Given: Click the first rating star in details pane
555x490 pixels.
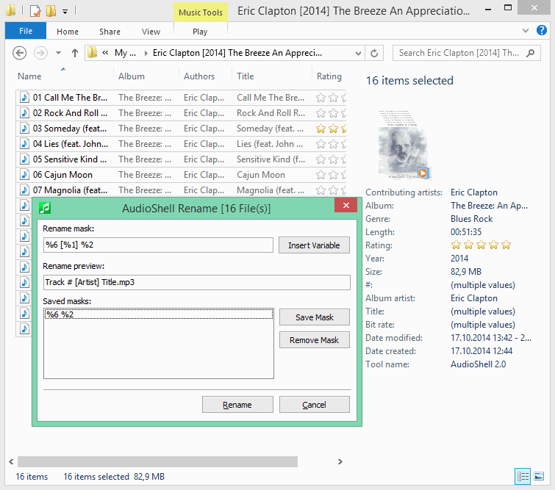Looking at the screenshot, I should (x=456, y=245).
